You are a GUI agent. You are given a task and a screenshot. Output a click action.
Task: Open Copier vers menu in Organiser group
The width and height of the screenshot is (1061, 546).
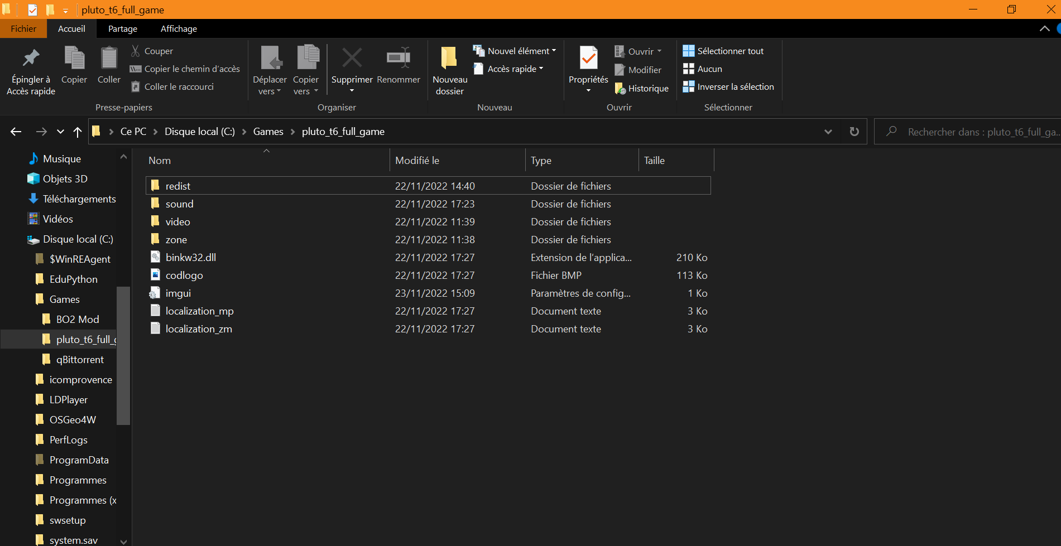[306, 71]
